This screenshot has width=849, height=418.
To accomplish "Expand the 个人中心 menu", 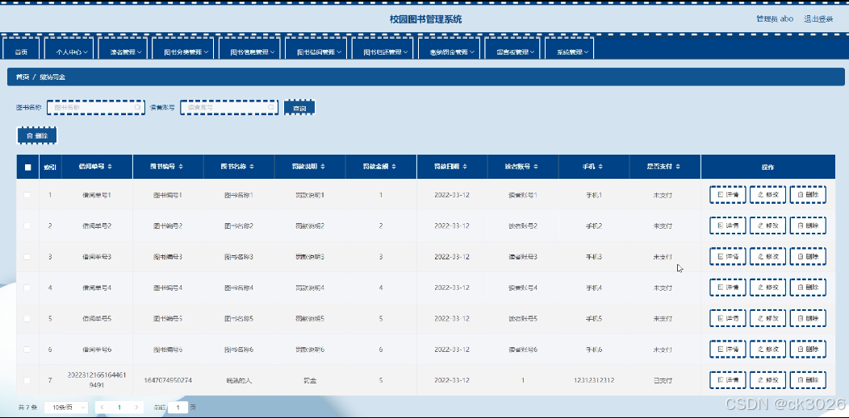I will click(x=69, y=50).
